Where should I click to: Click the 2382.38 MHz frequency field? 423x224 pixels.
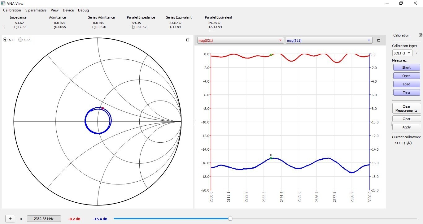pyautogui.click(x=44, y=219)
